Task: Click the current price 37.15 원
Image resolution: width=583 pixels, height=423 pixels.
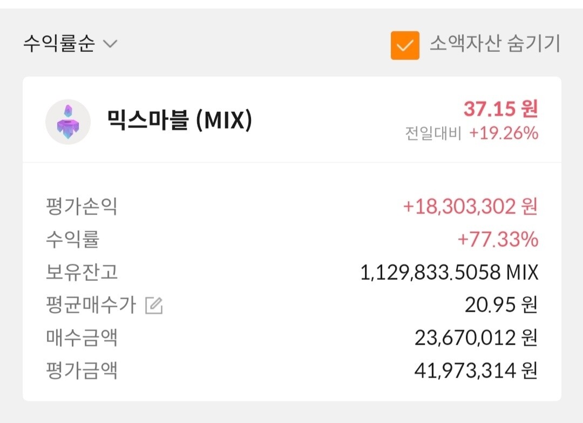Action: 500,109
